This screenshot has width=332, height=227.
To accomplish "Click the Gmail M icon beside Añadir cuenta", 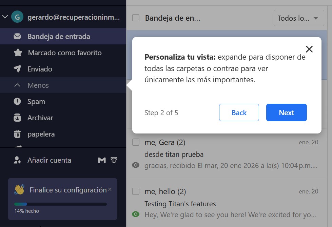I will click(102, 160).
